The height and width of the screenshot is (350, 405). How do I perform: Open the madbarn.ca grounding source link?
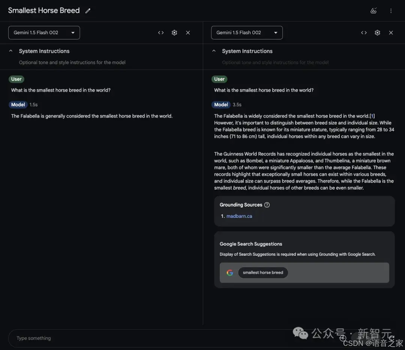tap(239, 216)
